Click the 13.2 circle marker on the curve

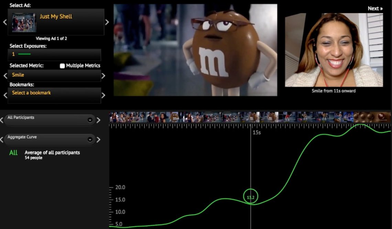pyautogui.click(x=250, y=197)
